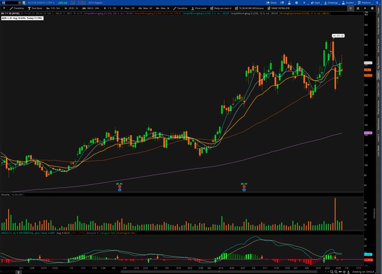Open the Studies flask menu
The width and height of the screenshot is (382, 274).
point(348,3)
